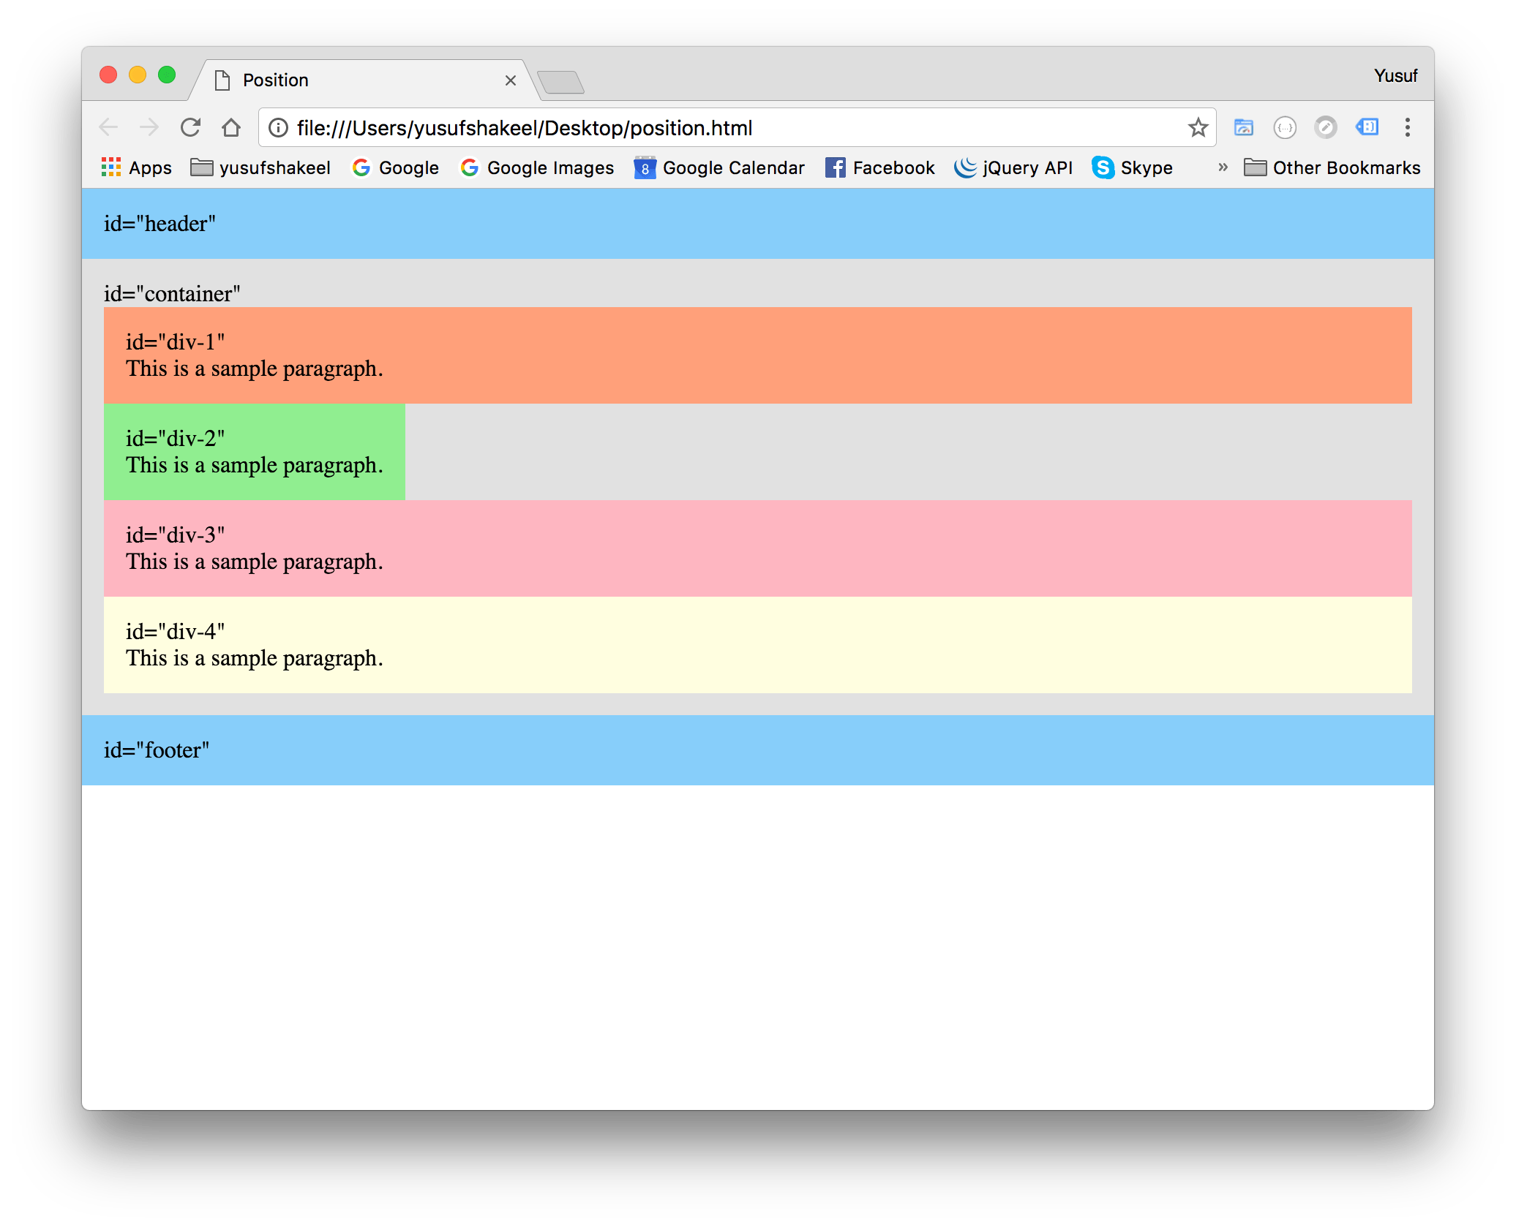This screenshot has width=1516, height=1227.
Task: Expand hidden bookmarks with the chevron
Action: point(1223,167)
